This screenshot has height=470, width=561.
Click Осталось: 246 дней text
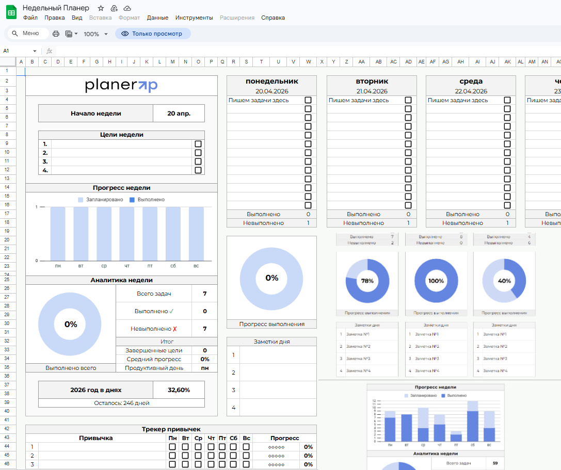pyautogui.click(x=122, y=403)
